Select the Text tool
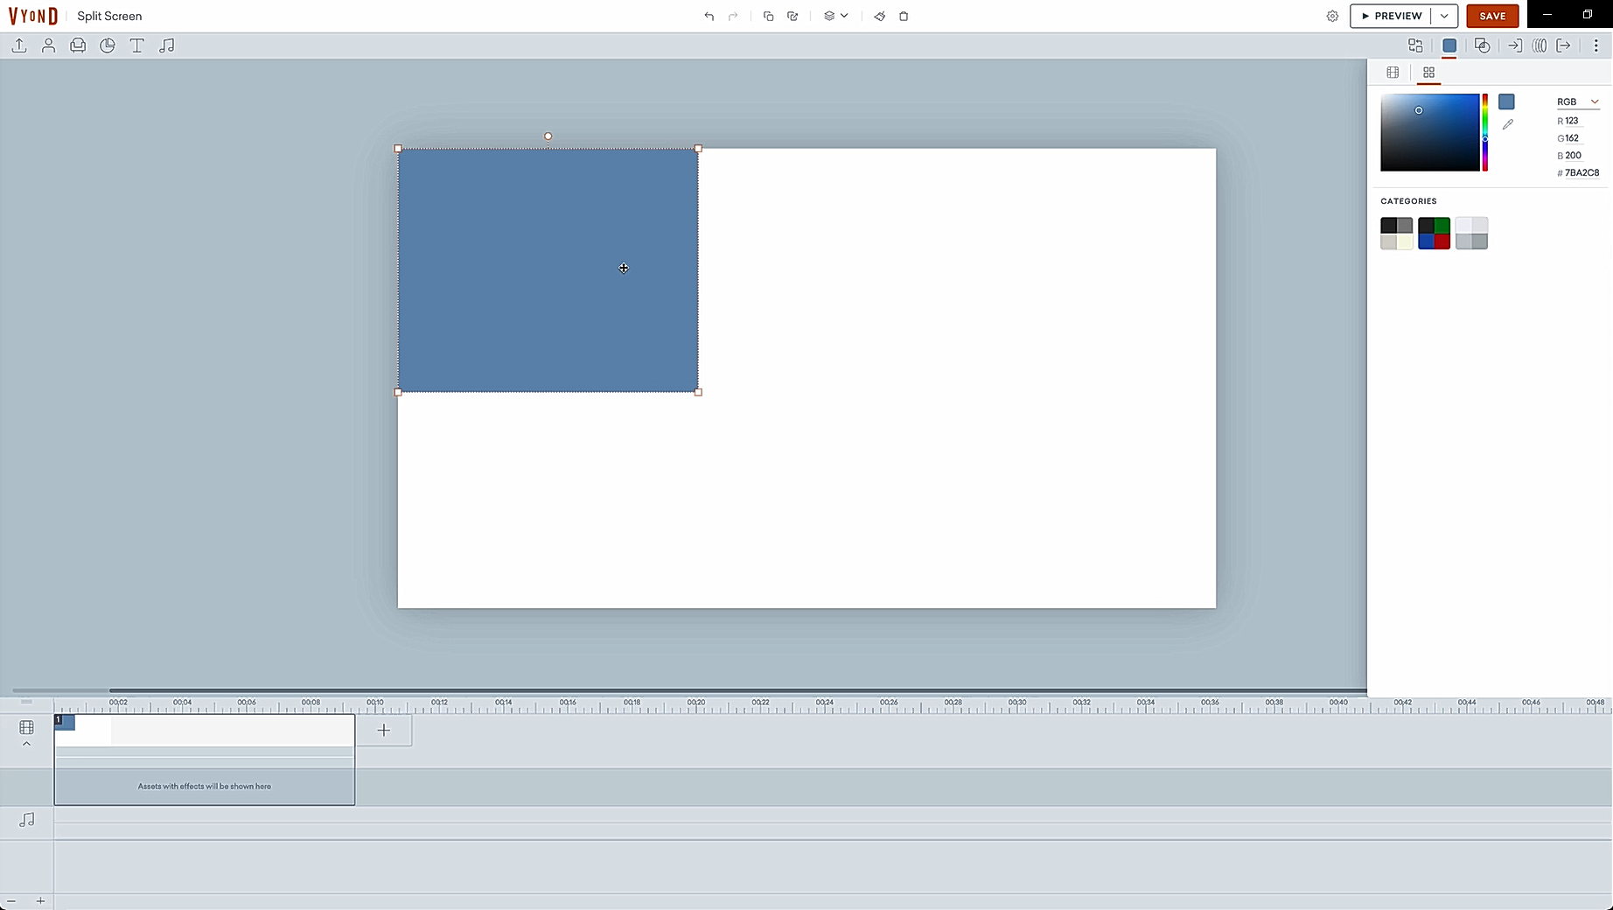1613x910 pixels. click(137, 45)
